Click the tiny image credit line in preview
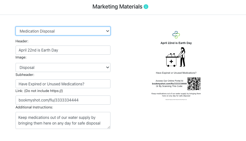Screen dimensions: 246x141 (x=176, y=100)
